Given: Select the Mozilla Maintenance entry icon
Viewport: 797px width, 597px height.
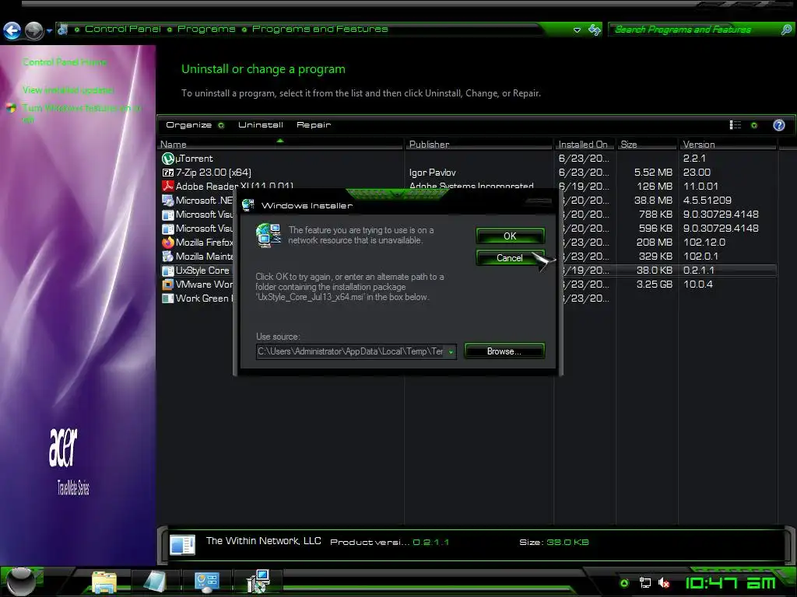Looking at the screenshot, I should (168, 257).
